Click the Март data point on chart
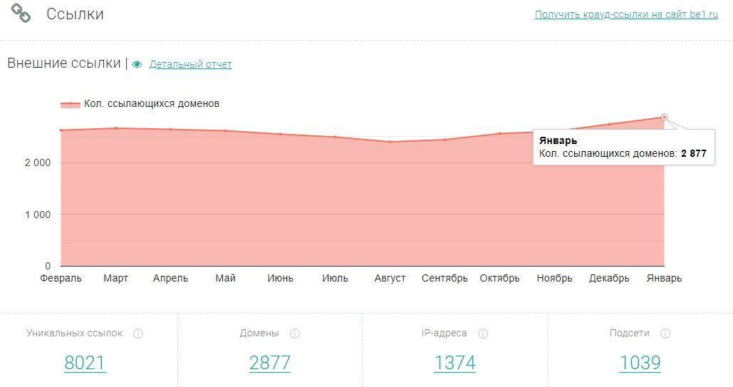The image size is (733, 387). [115, 128]
